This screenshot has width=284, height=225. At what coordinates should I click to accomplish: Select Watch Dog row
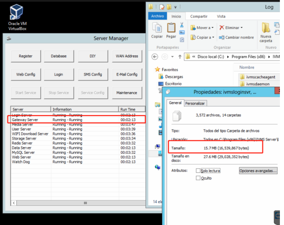(78, 162)
